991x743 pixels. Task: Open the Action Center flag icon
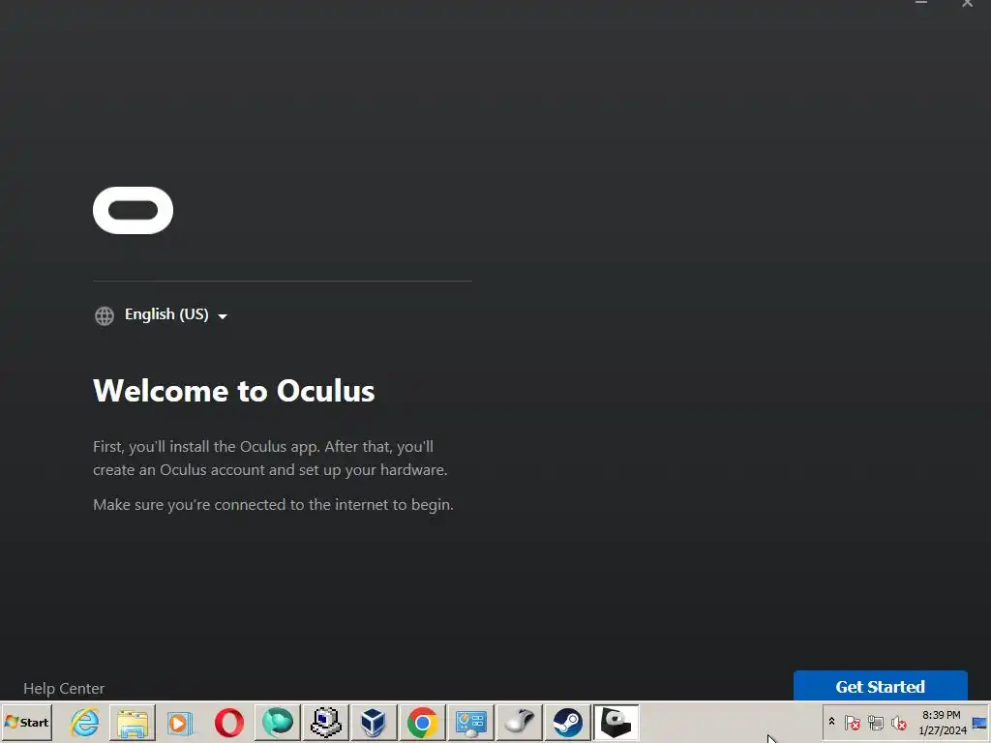click(x=853, y=722)
